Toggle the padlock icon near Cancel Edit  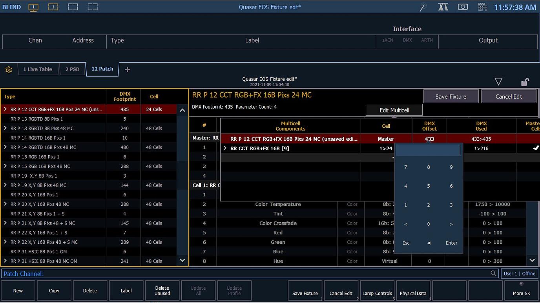525,82
